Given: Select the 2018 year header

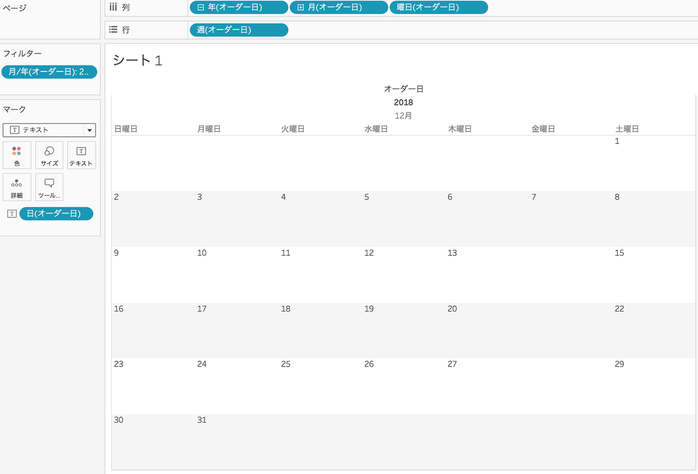Looking at the screenshot, I should pos(404,102).
